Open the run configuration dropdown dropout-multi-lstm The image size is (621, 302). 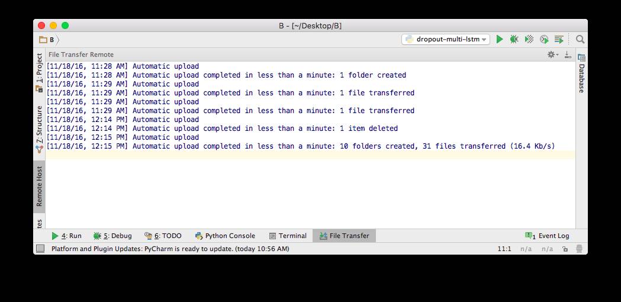(x=446, y=39)
